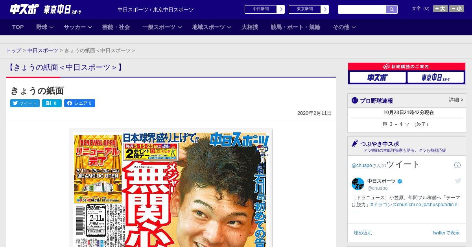
Task: Focus the header search input field
Action: tap(362, 9)
